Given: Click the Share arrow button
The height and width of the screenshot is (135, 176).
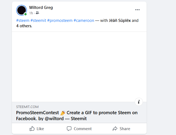Looking at the screenshot, I should tap(121, 129).
